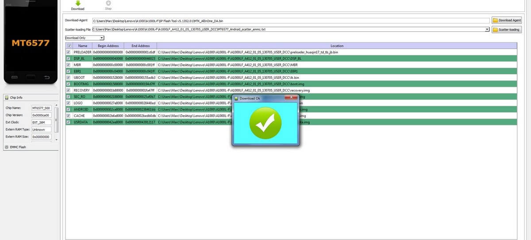Click the Chip Info scrollbar up arrow
Screen dimensions: 531x240
click(x=56, y=105)
